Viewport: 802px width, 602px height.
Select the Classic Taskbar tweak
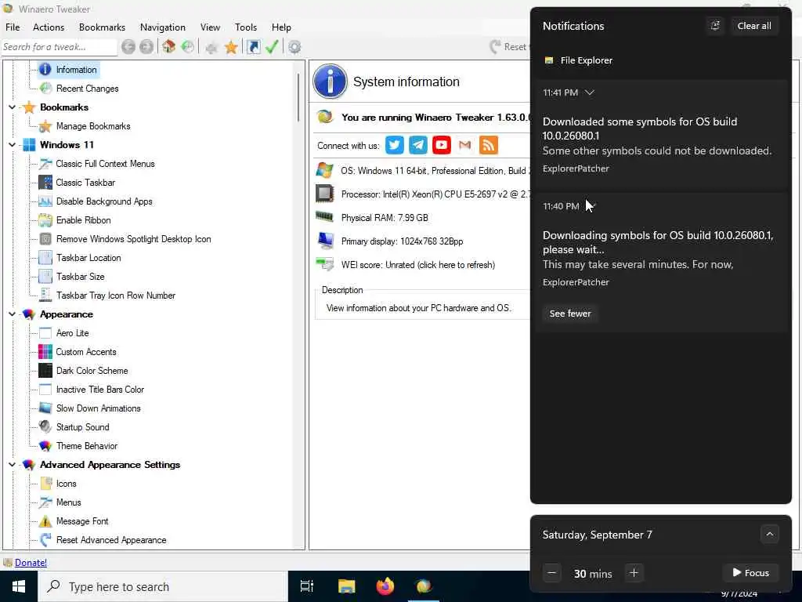point(85,183)
